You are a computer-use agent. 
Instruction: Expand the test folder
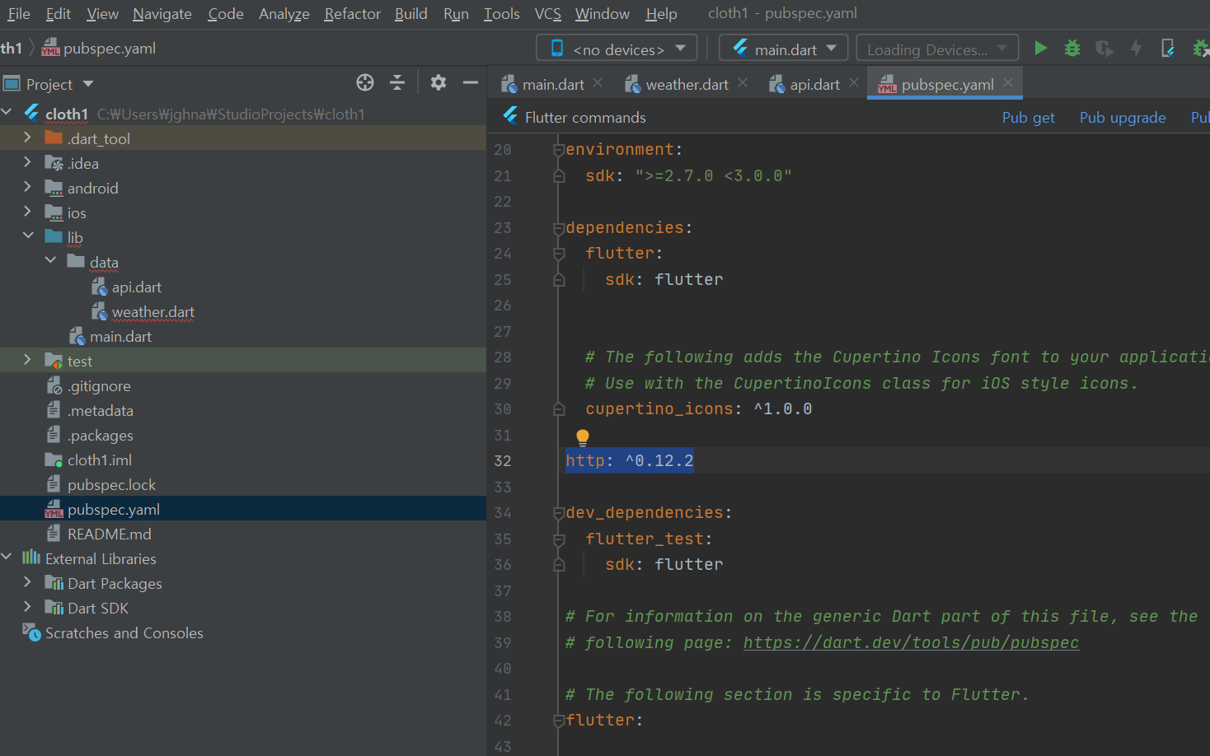coord(27,360)
